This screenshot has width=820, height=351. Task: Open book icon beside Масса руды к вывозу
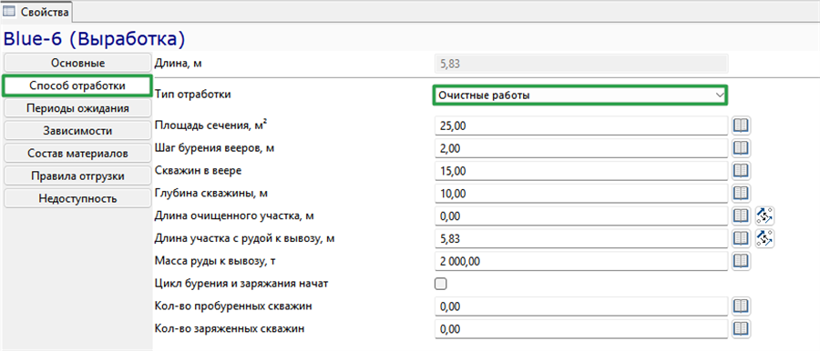(741, 261)
